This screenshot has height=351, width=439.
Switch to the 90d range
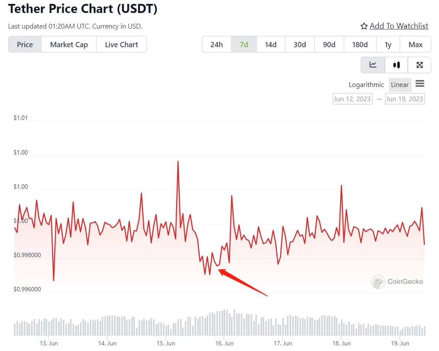pyautogui.click(x=329, y=45)
